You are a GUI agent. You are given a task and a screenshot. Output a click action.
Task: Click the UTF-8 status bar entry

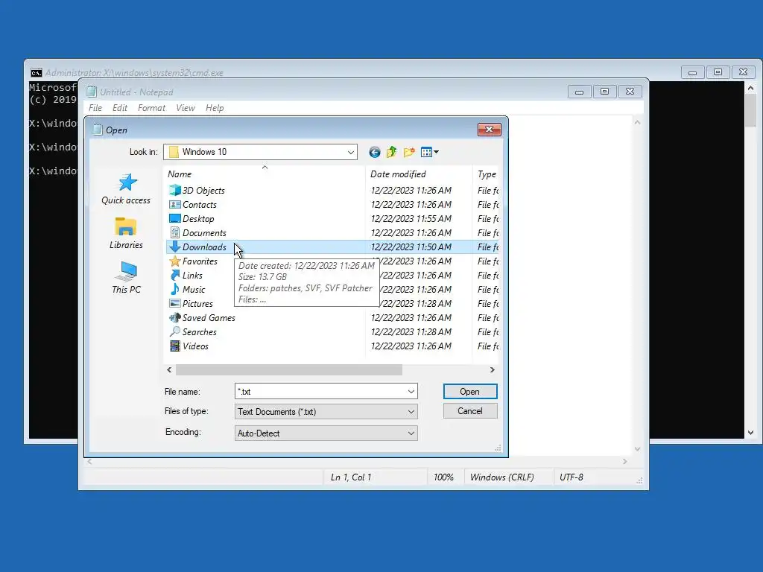(x=572, y=477)
